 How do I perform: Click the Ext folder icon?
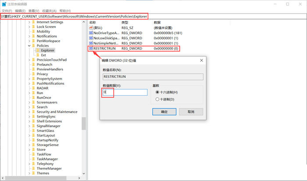tap(38, 55)
